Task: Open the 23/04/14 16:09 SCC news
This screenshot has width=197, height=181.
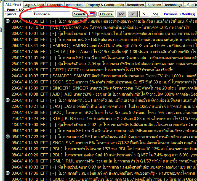Action: click(100, 82)
